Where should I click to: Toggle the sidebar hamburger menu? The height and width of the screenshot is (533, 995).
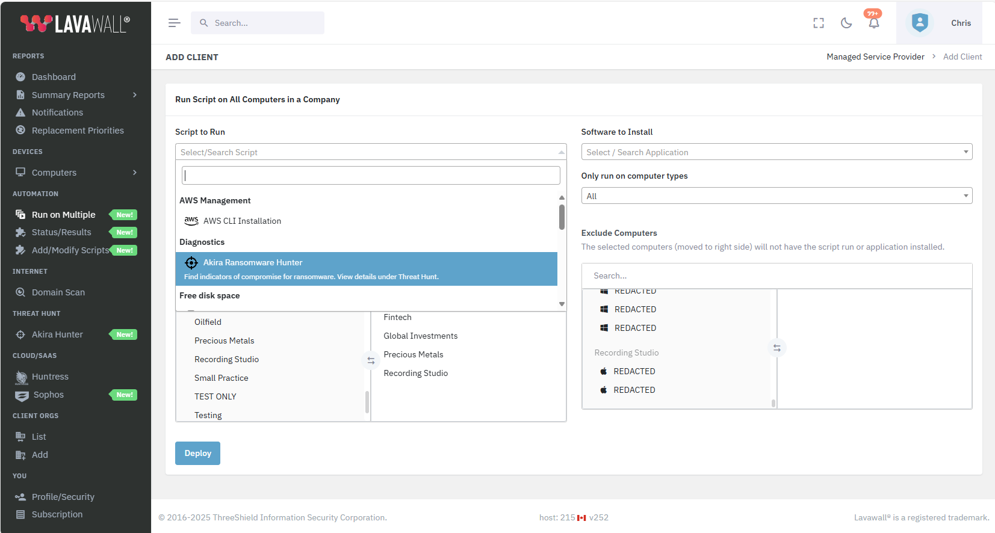(x=174, y=23)
